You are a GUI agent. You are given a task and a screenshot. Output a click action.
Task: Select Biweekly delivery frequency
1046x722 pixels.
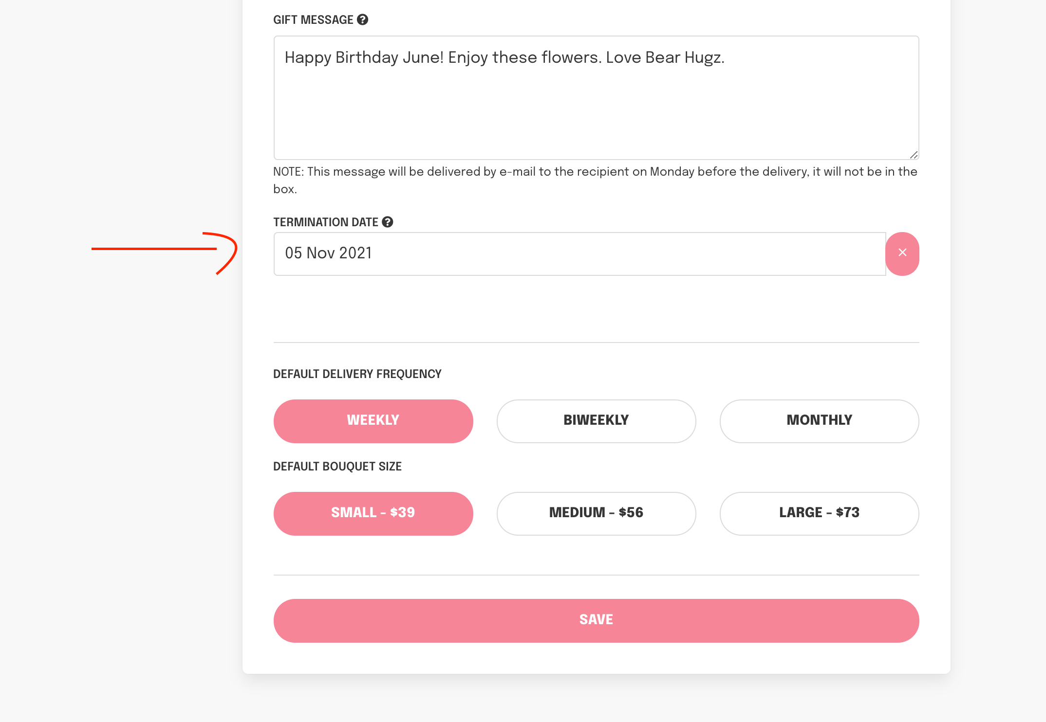[596, 421]
